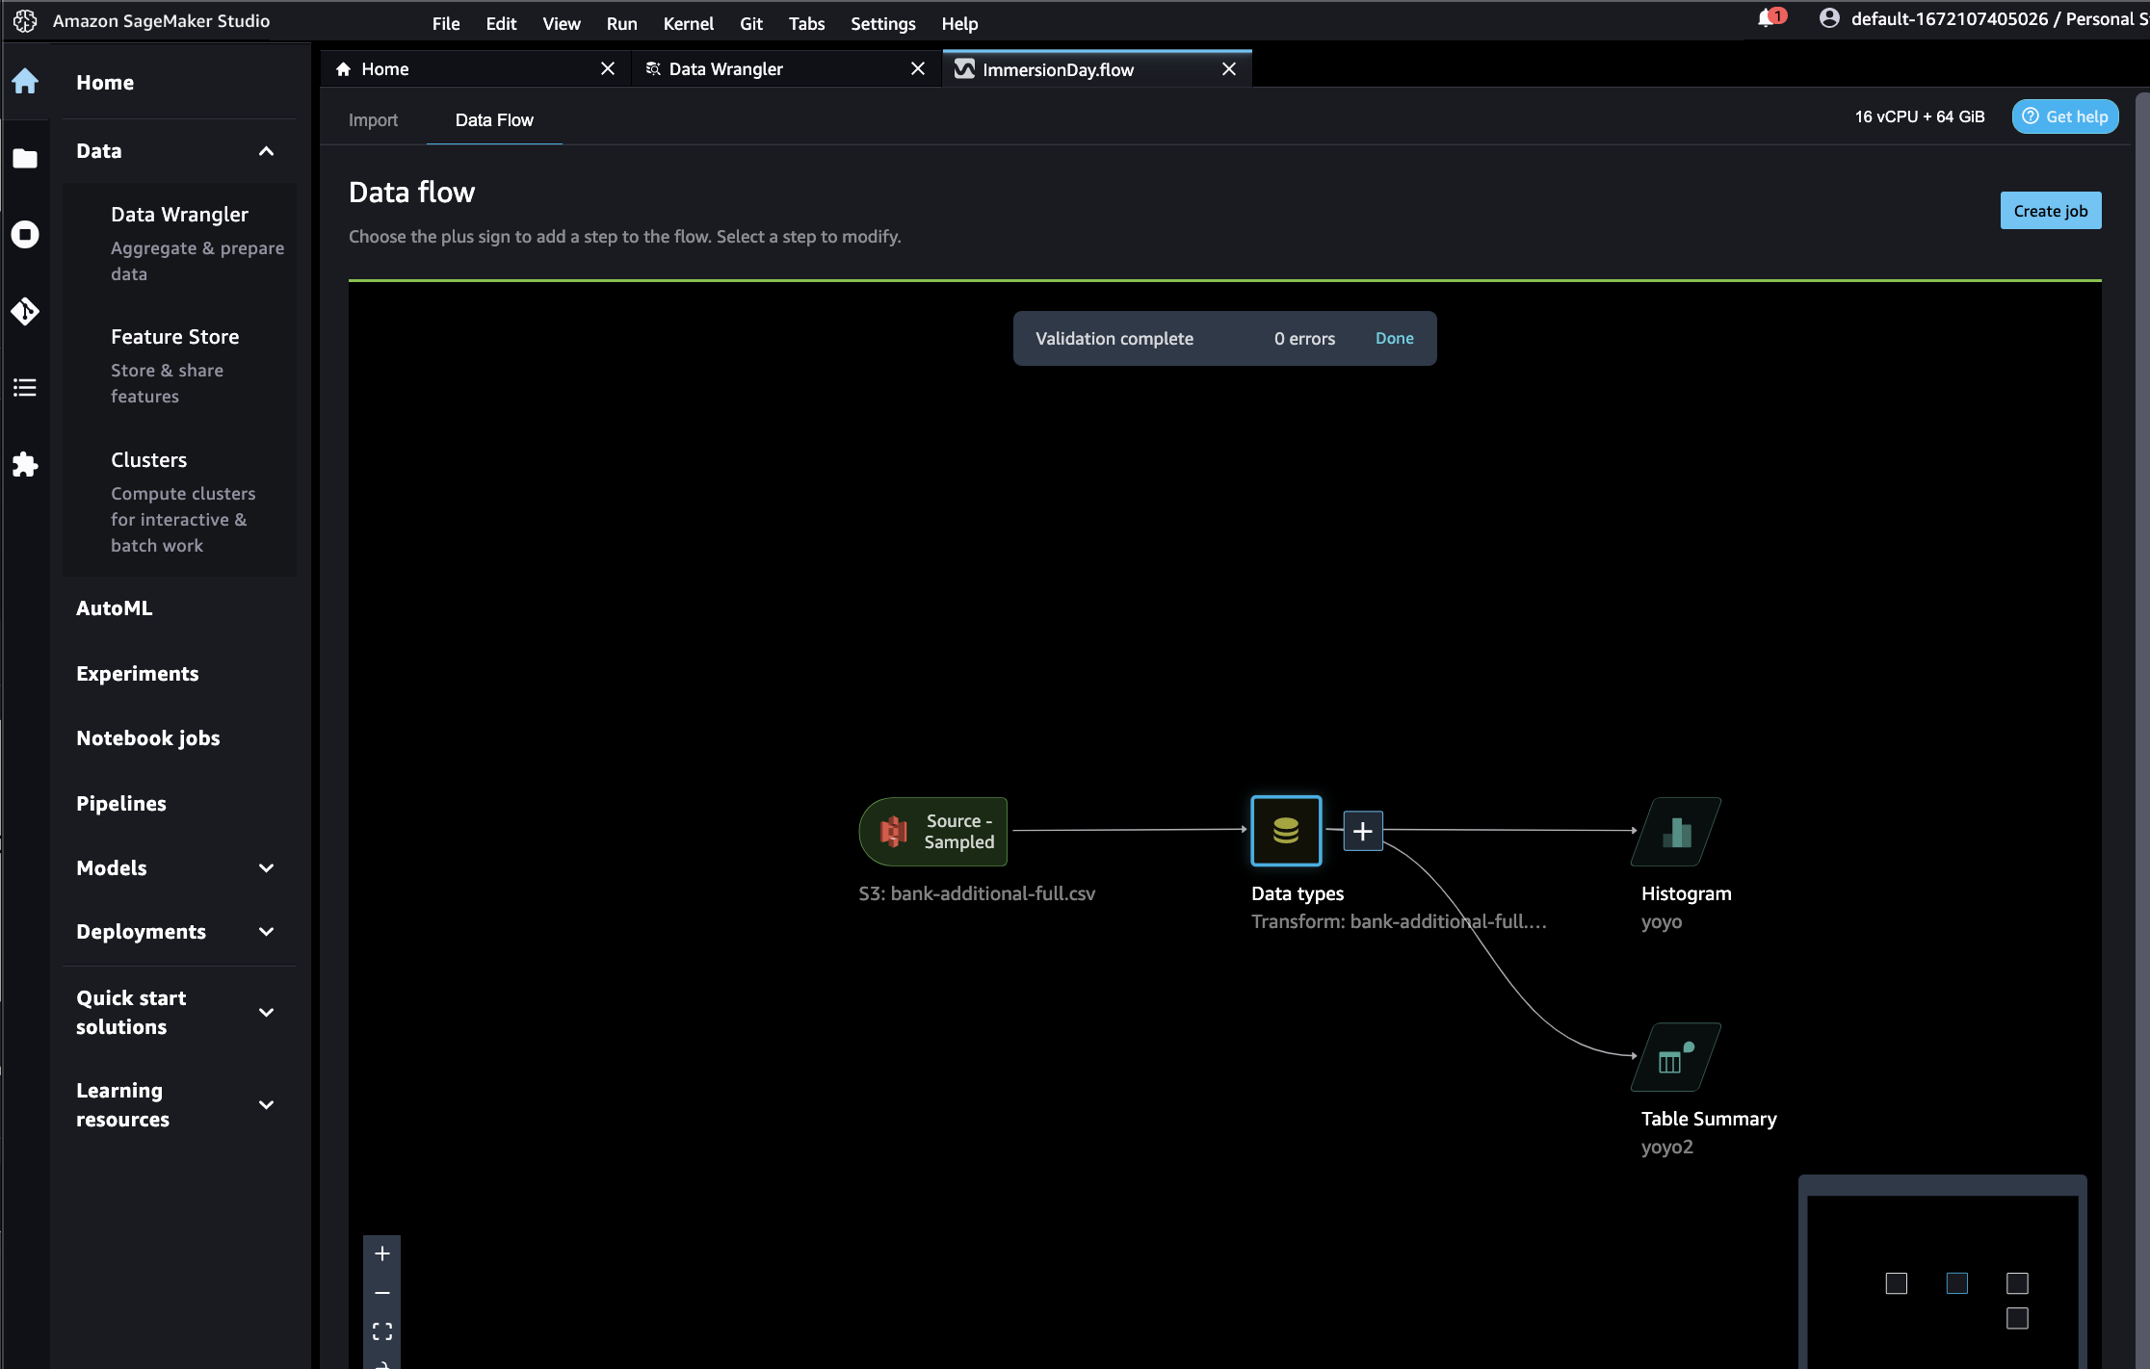
Task: Zoom in the flow canvas
Action: tap(382, 1253)
